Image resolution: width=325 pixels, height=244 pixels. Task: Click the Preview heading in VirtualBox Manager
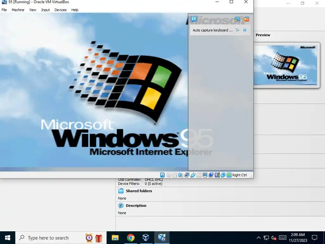[263, 35]
